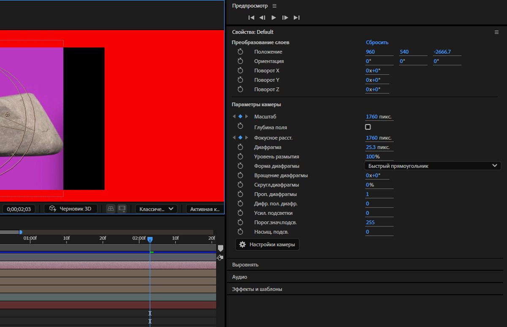Image resolution: width=507 pixels, height=327 pixels.
Task: Click the blue playhead on the timeline ruler
Action: [150, 239]
